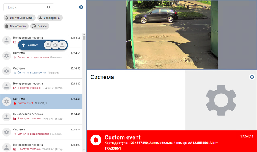
Task: Click the scrollbar down arrow in event list
Action: click(84, 150)
